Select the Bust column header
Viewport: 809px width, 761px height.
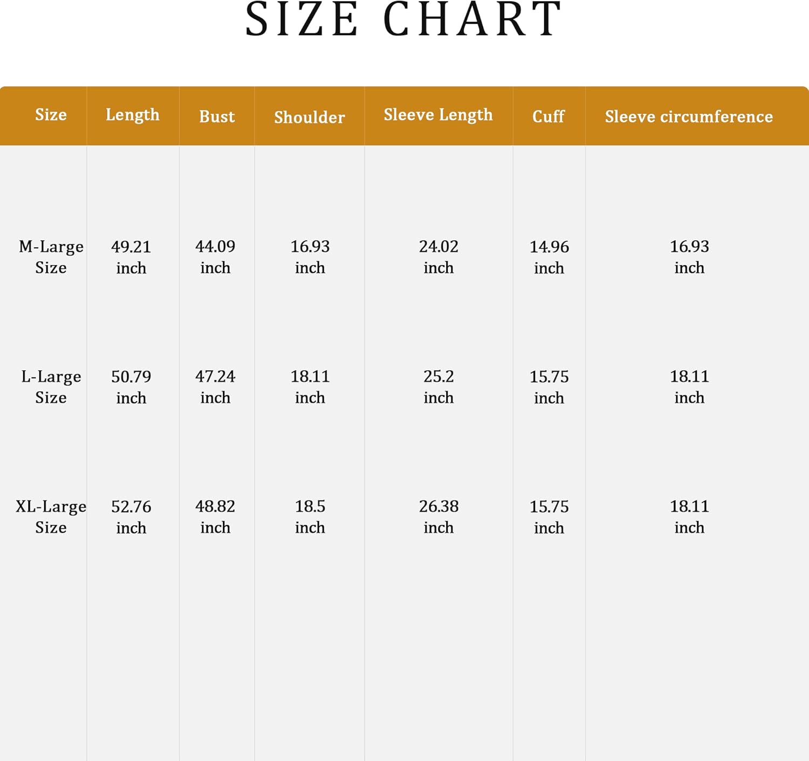point(217,117)
